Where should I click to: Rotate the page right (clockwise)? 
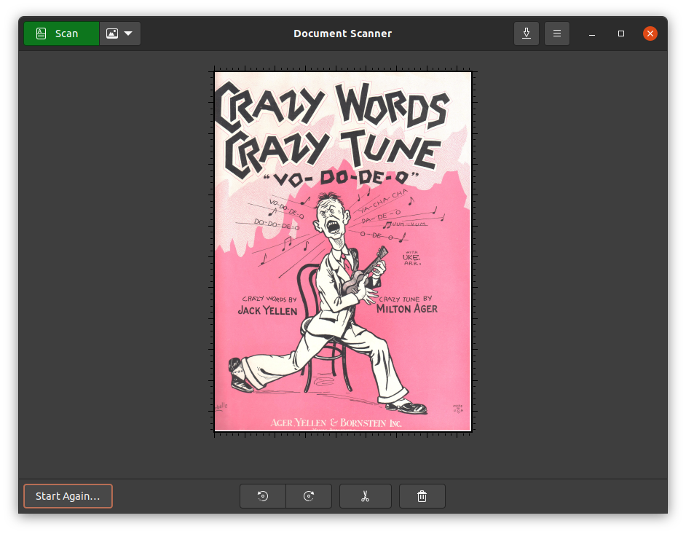tap(309, 496)
